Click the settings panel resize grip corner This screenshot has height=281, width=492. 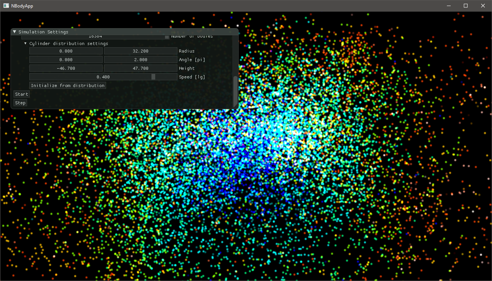(x=236, y=107)
